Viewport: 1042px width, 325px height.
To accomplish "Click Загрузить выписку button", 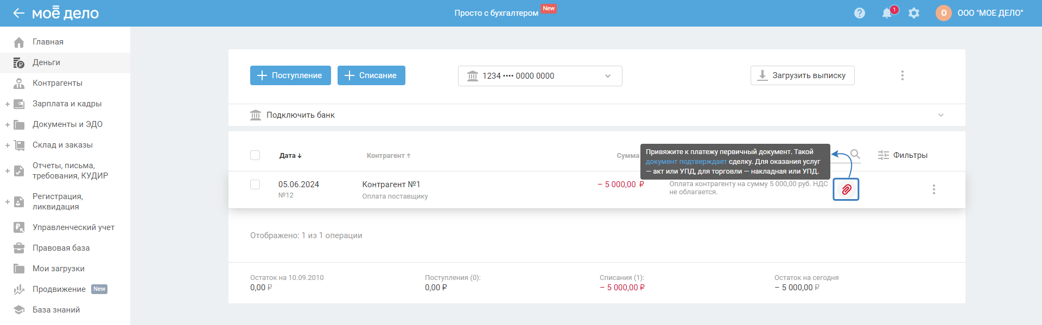I will [x=802, y=75].
